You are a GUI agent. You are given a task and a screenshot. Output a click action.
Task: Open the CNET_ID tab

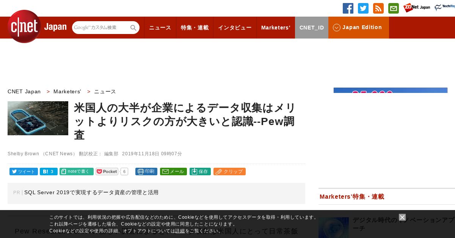click(x=312, y=28)
